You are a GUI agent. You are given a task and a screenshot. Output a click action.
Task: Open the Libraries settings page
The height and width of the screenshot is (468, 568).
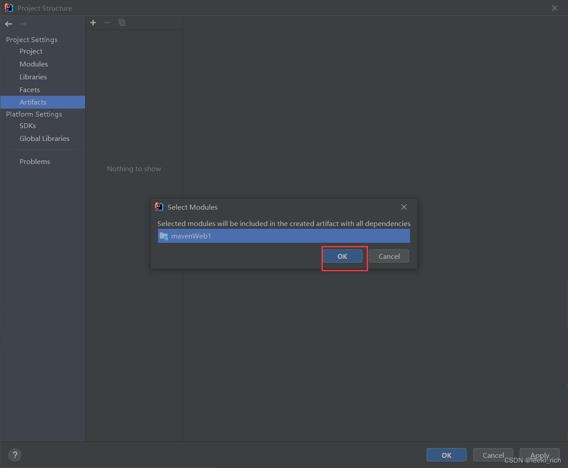[x=33, y=77]
